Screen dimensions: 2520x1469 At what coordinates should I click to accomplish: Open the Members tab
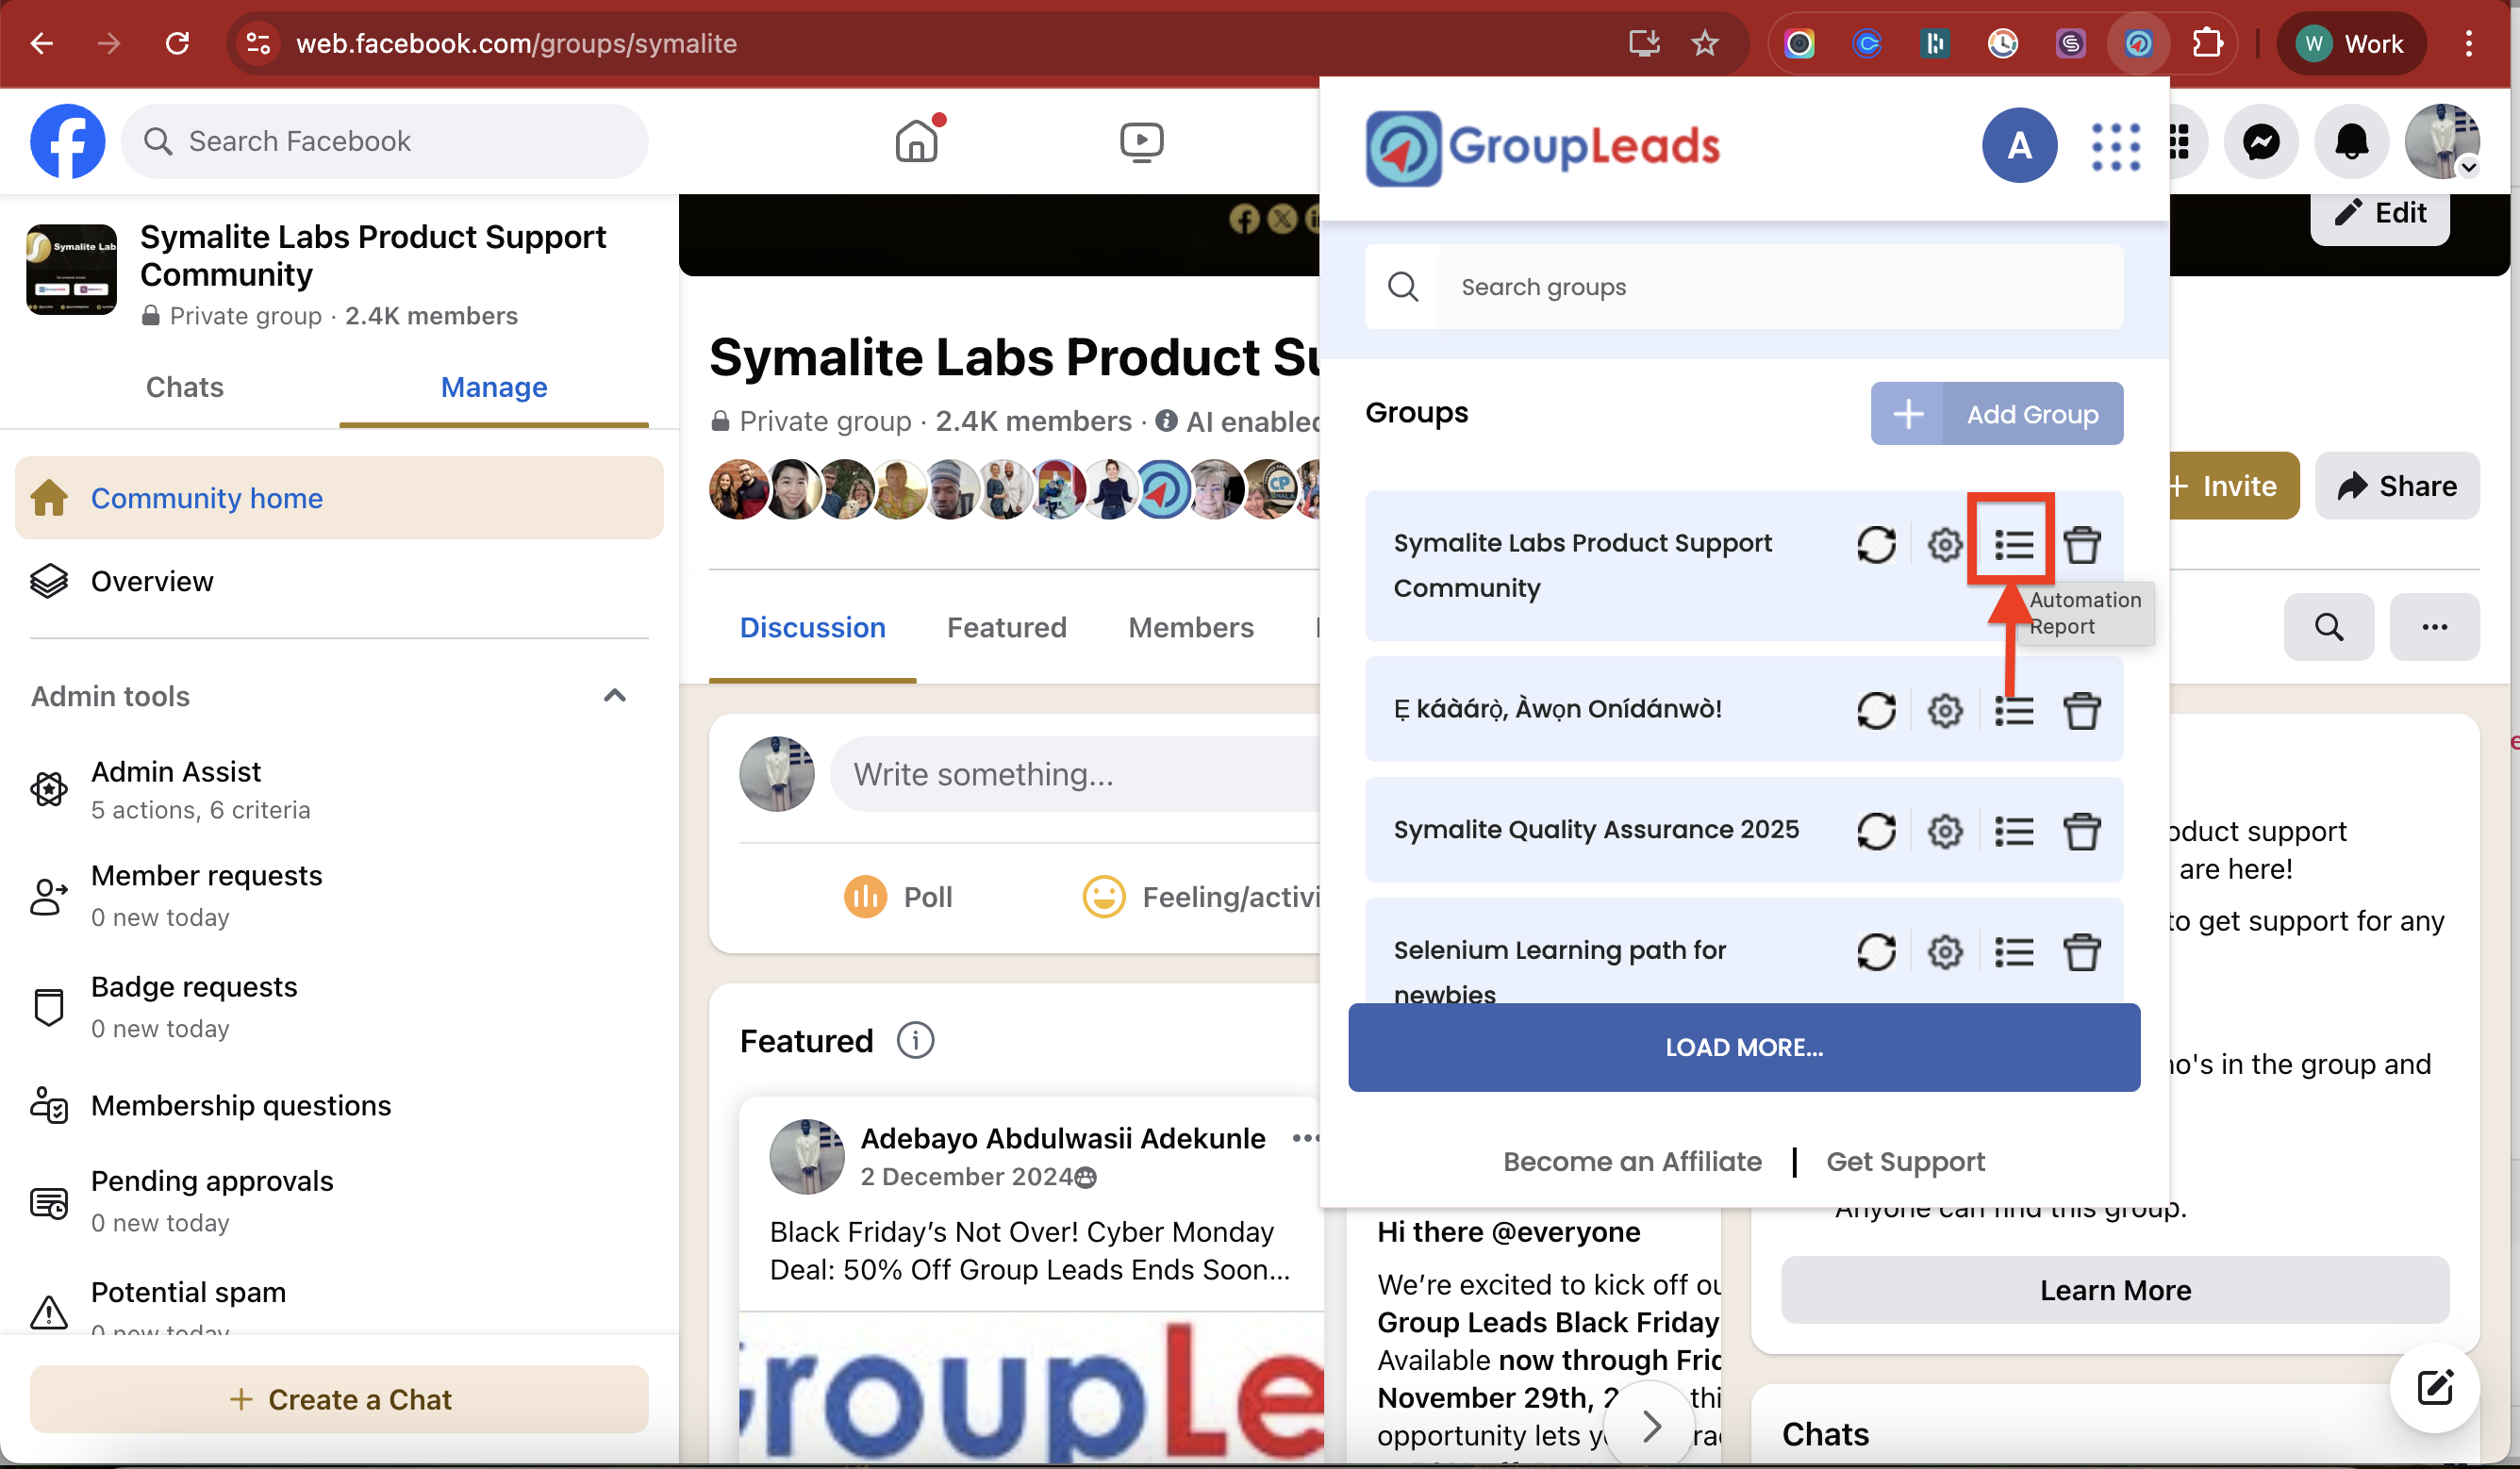1190,627
